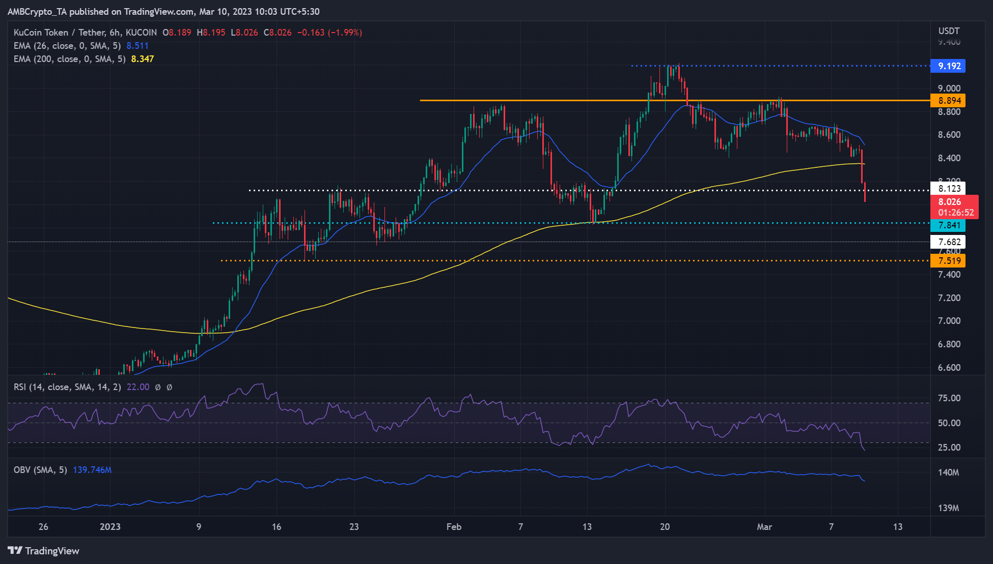Click the 20 date label on time axis
This screenshot has width=993, height=564.
665,527
